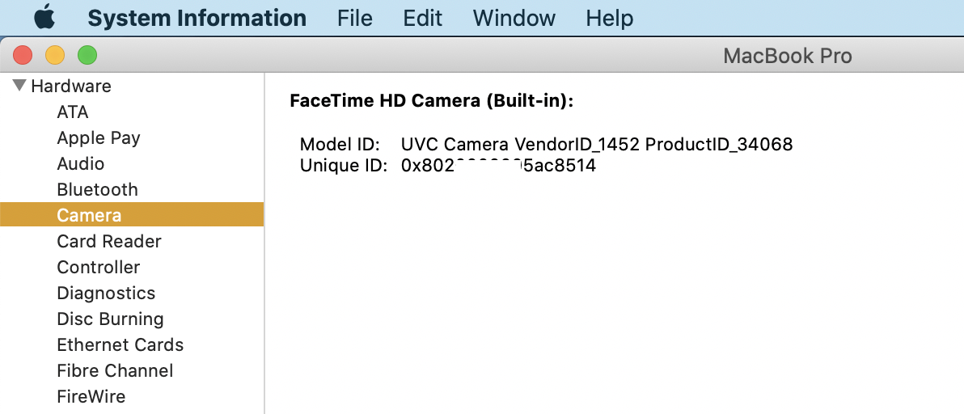Open the File menu
The height and width of the screenshot is (414, 964).
(x=354, y=18)
